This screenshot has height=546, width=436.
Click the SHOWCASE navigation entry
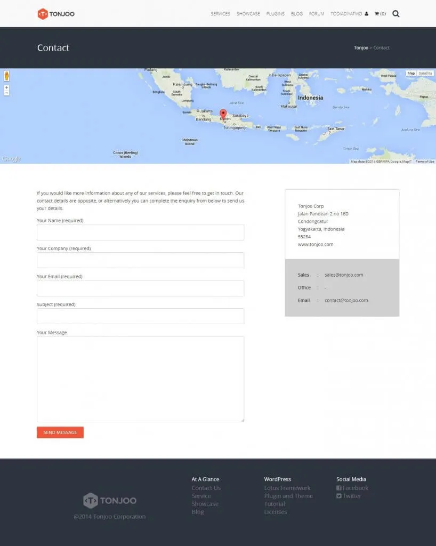pos(248,13)
